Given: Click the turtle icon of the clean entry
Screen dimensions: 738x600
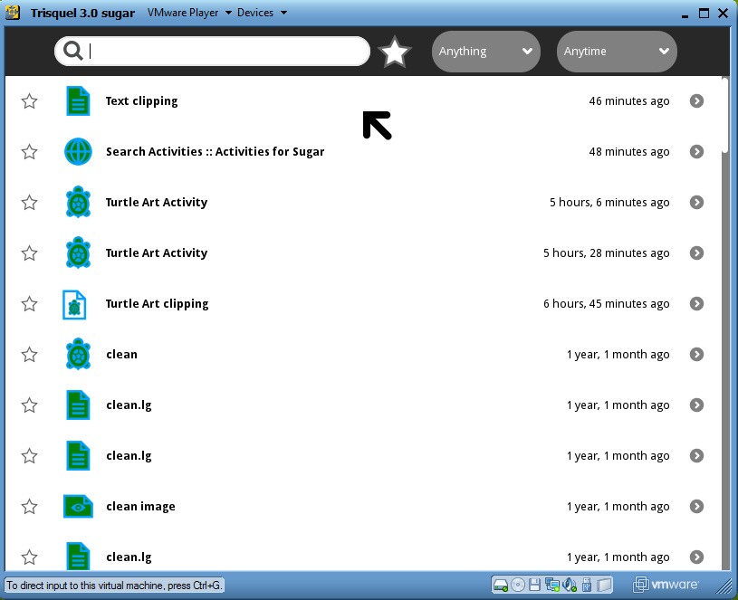Looking at the screenshot, I should click(79, 355).
